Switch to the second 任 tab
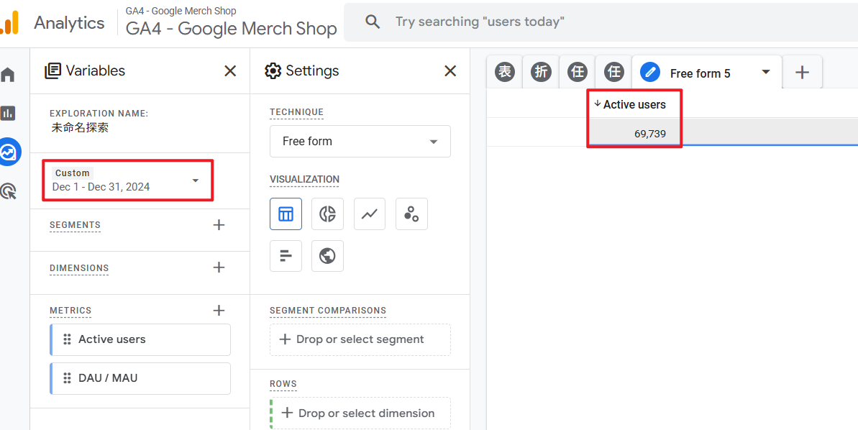Image resolution: width=858 pixels, height=430 pixels. (x=614, y=72)
